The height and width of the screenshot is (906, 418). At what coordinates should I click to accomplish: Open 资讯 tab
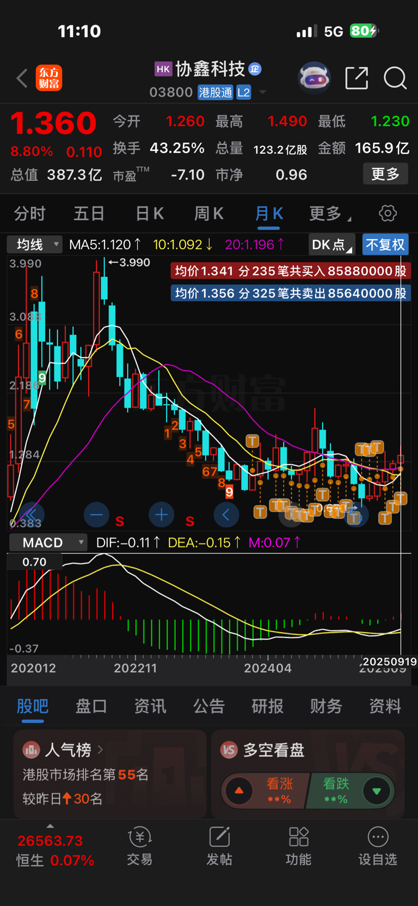[150, 706]
